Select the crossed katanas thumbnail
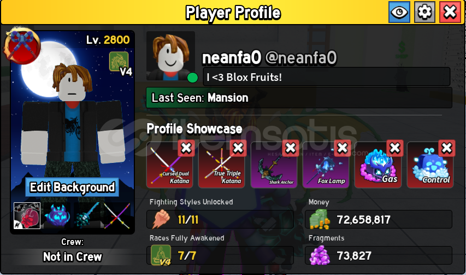Screen dimensions: 466x275 (x=117, y=215)
